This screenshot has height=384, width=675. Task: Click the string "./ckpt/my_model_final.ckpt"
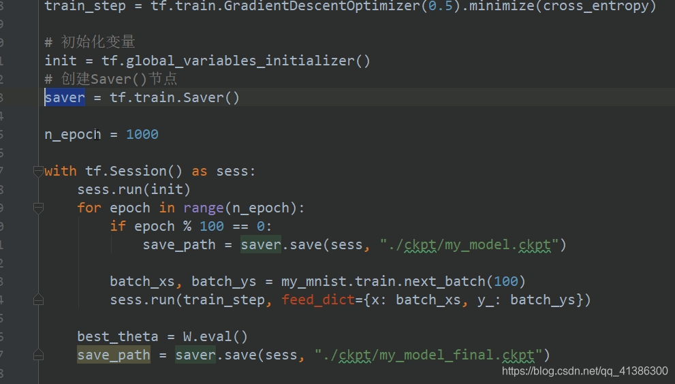pos(428,355)
